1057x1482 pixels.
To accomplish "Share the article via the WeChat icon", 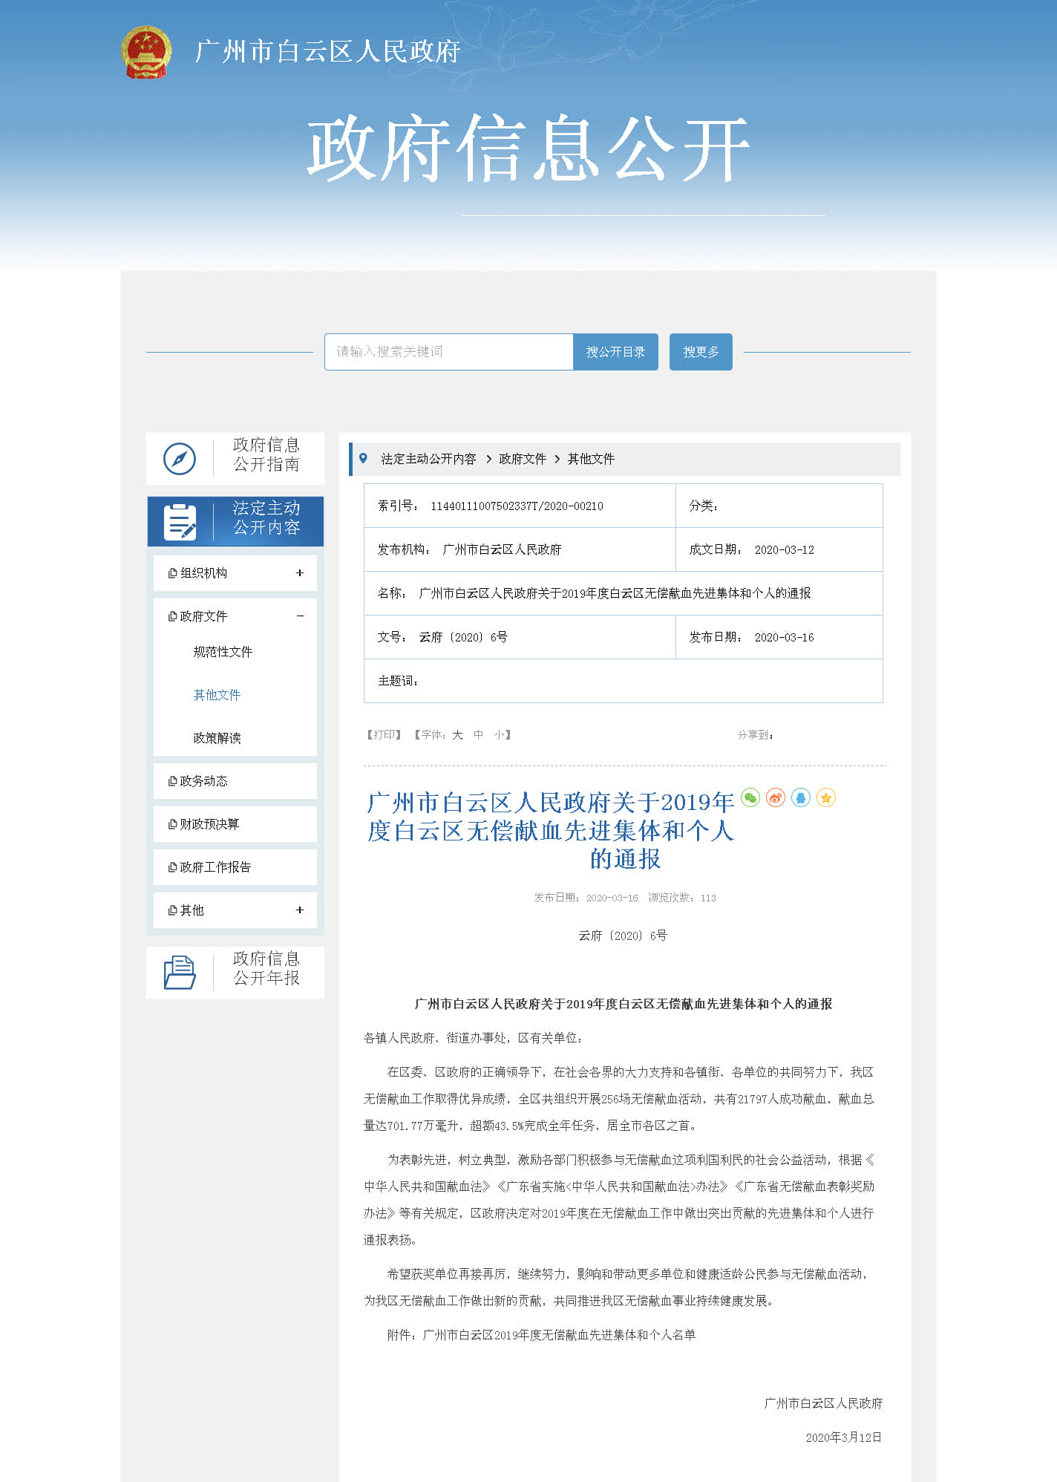I will [750, 797].
